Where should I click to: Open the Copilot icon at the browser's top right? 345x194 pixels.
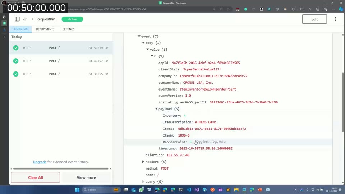tap(341, 9)
